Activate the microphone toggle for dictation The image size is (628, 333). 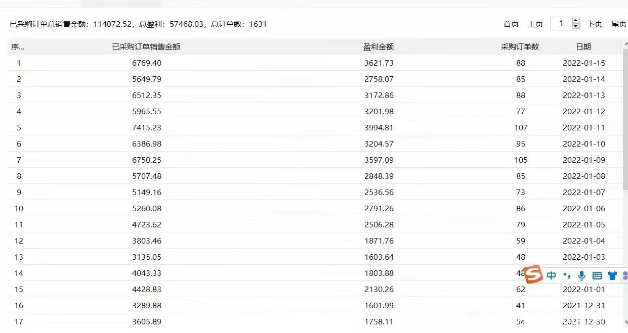point(581,275)
